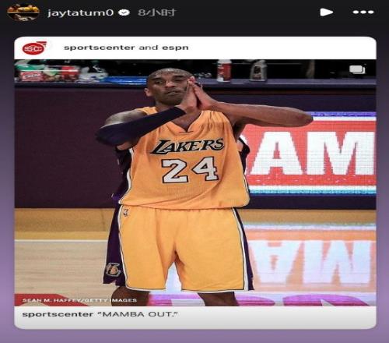Viewport: 389px width, 343px height.
Task: Click the Lakers wordmark on the jersey
Action: pos(187,146)
